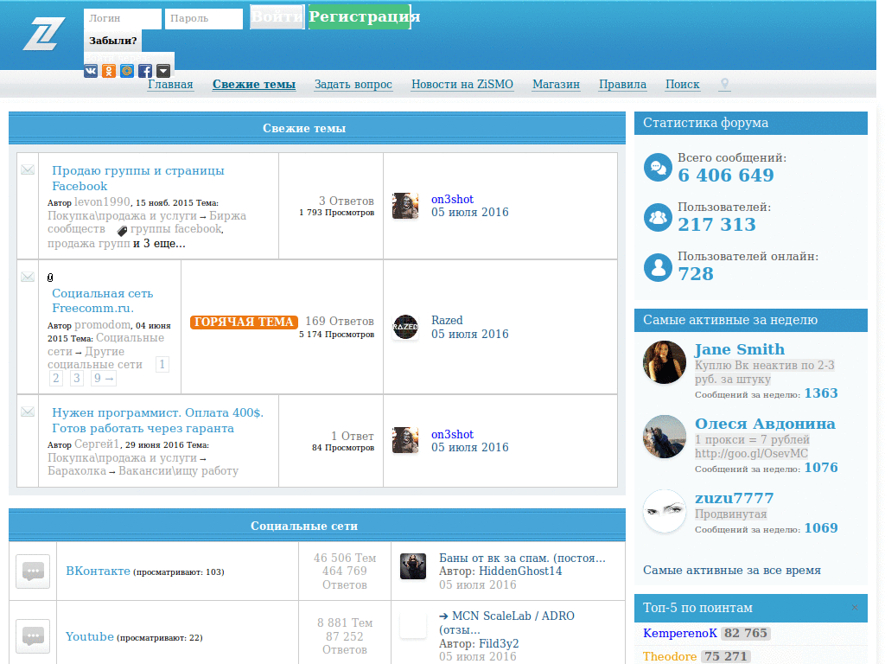Open thread Продаю группы и страницы Facebook
The height and width of the screenshot is (664, 885).
click(137, 178)
